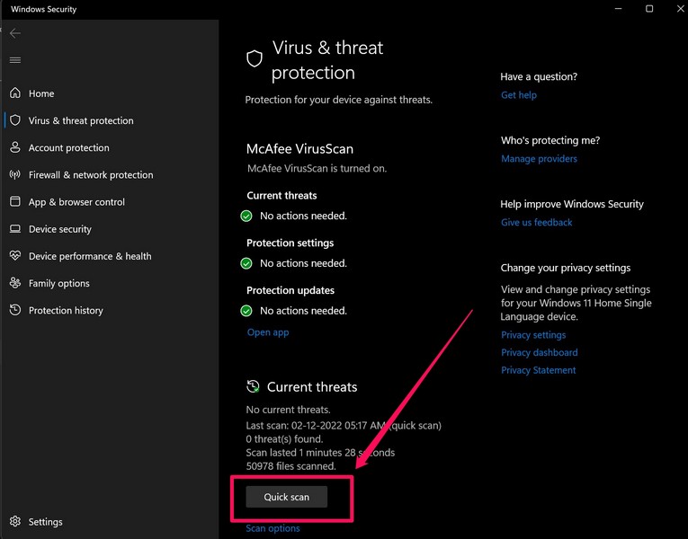Click the Family options people icon
688x539 pixels.
(x=14, y=283)
